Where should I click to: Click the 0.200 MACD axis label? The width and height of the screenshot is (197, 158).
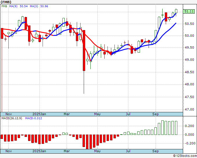pos(189,126)
